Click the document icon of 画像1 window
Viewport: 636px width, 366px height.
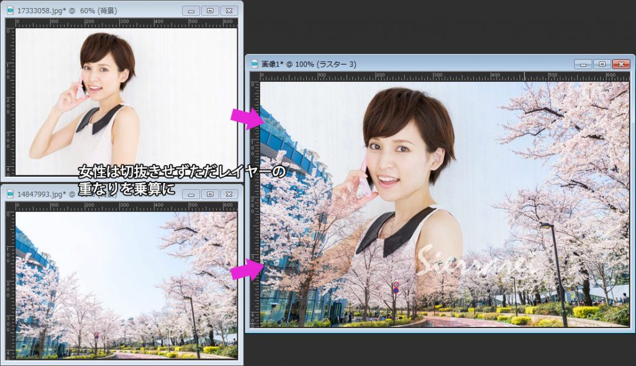(x=255, y=64)
